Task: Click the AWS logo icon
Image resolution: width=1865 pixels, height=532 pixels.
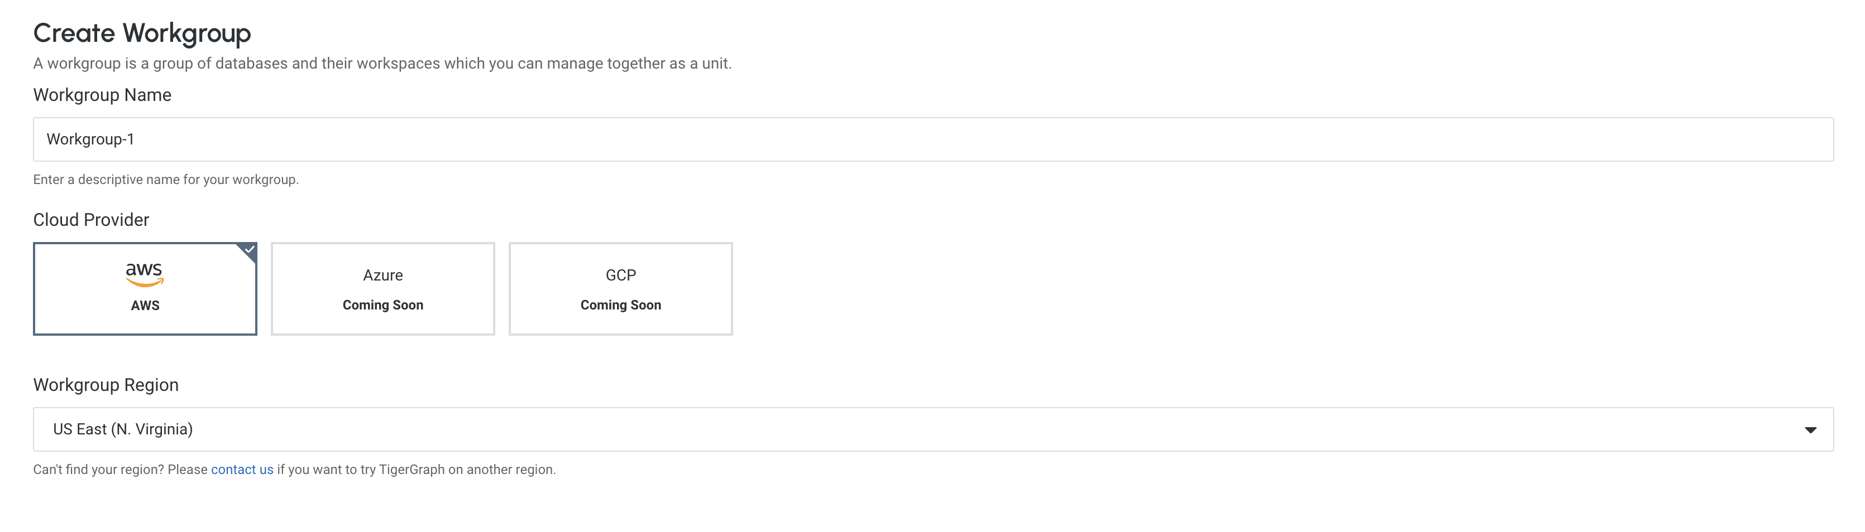Action: pos(144,273)
